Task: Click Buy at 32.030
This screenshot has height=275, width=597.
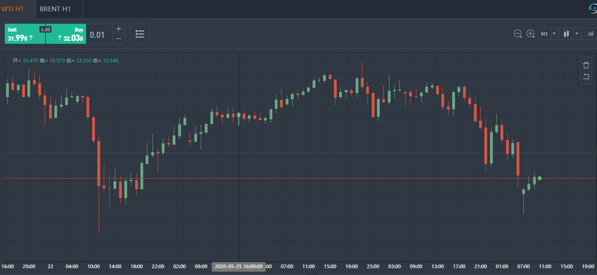Action: point(66,34)
